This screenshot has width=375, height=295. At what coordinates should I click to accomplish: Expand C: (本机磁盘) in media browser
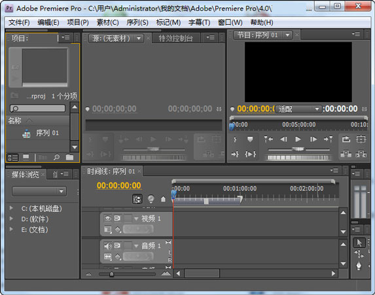(x=11, y=208)
